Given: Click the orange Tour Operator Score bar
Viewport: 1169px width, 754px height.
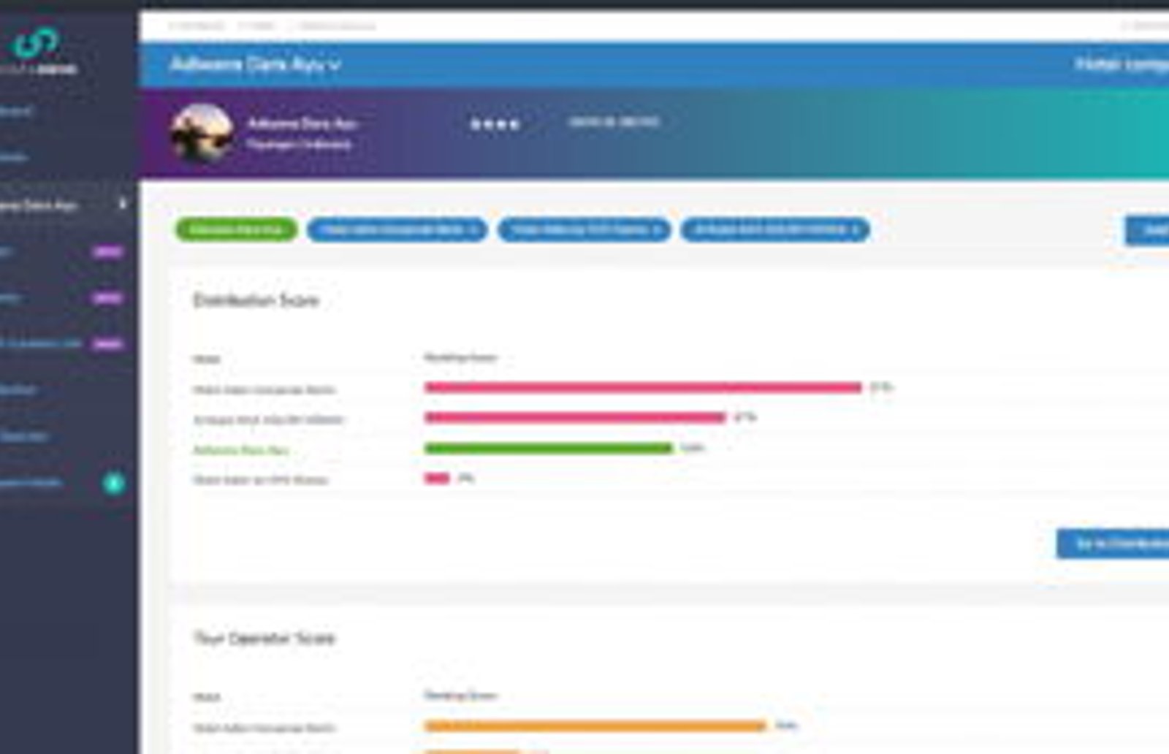Looking at the screenshot, I should click(595, 726).
